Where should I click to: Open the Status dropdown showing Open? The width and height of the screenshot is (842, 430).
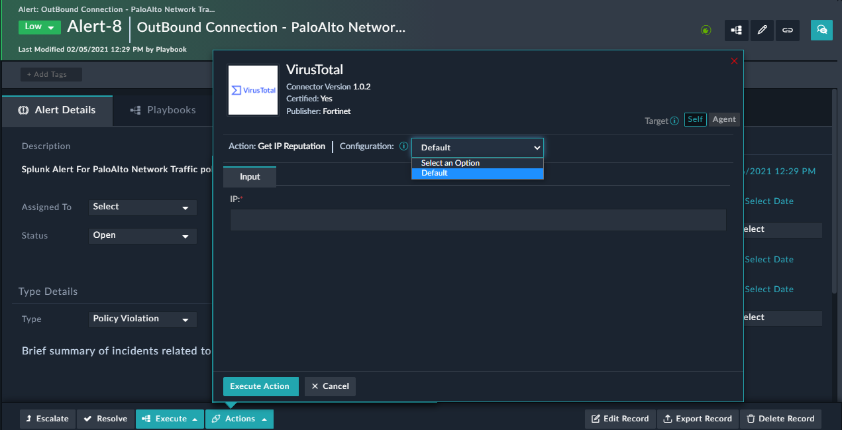point(142,236)
